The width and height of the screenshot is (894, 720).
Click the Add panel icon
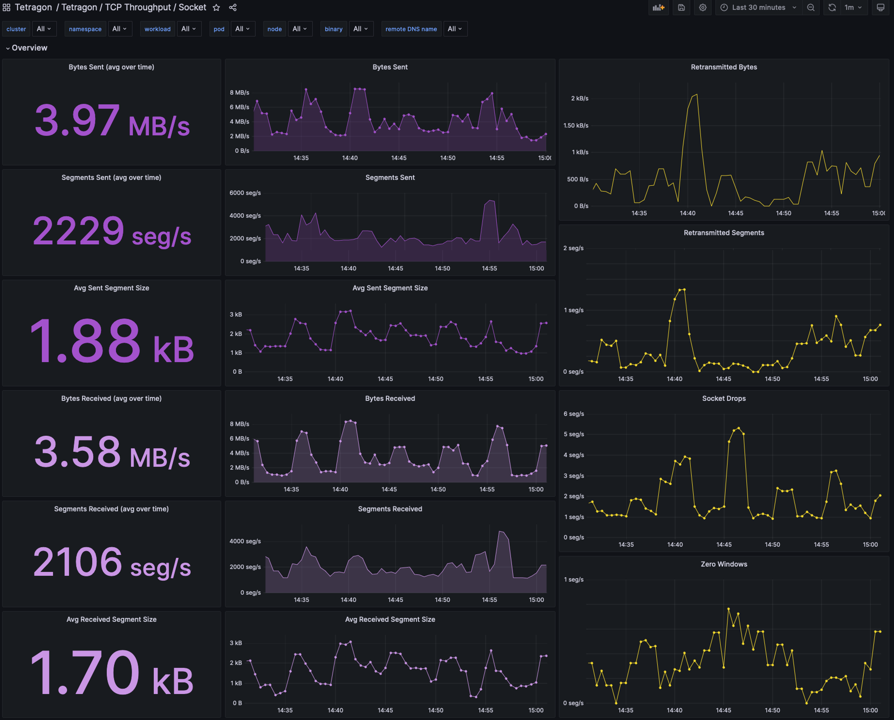(x=658, y=7)
